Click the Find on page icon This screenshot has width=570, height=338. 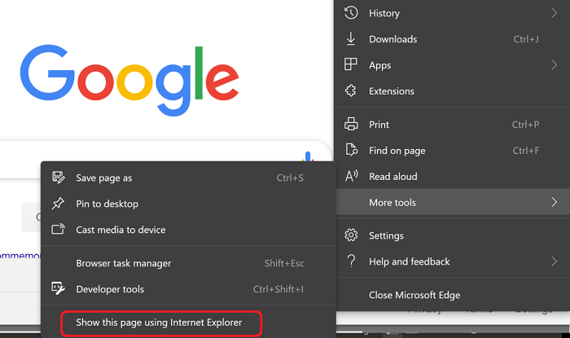coord(352,150)
